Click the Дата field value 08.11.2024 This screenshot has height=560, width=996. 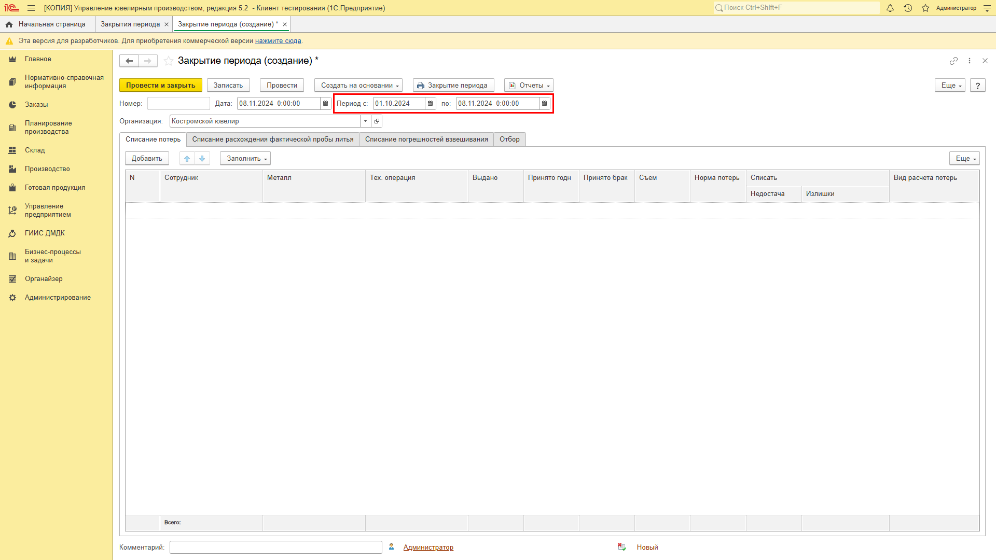[279, 104]
